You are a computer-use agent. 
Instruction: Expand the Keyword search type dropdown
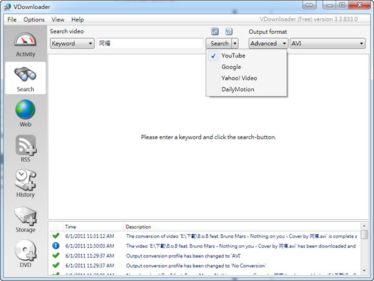tap(72, 44)
